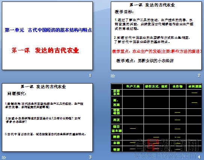204x160 pixels.
Task: Click red 教学重点 line on slide 2
Action: tap(157, 51)
